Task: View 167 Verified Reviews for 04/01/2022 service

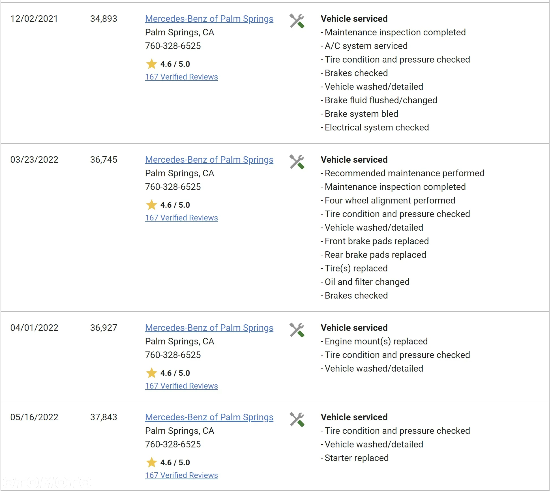Action: click(181, 386)
